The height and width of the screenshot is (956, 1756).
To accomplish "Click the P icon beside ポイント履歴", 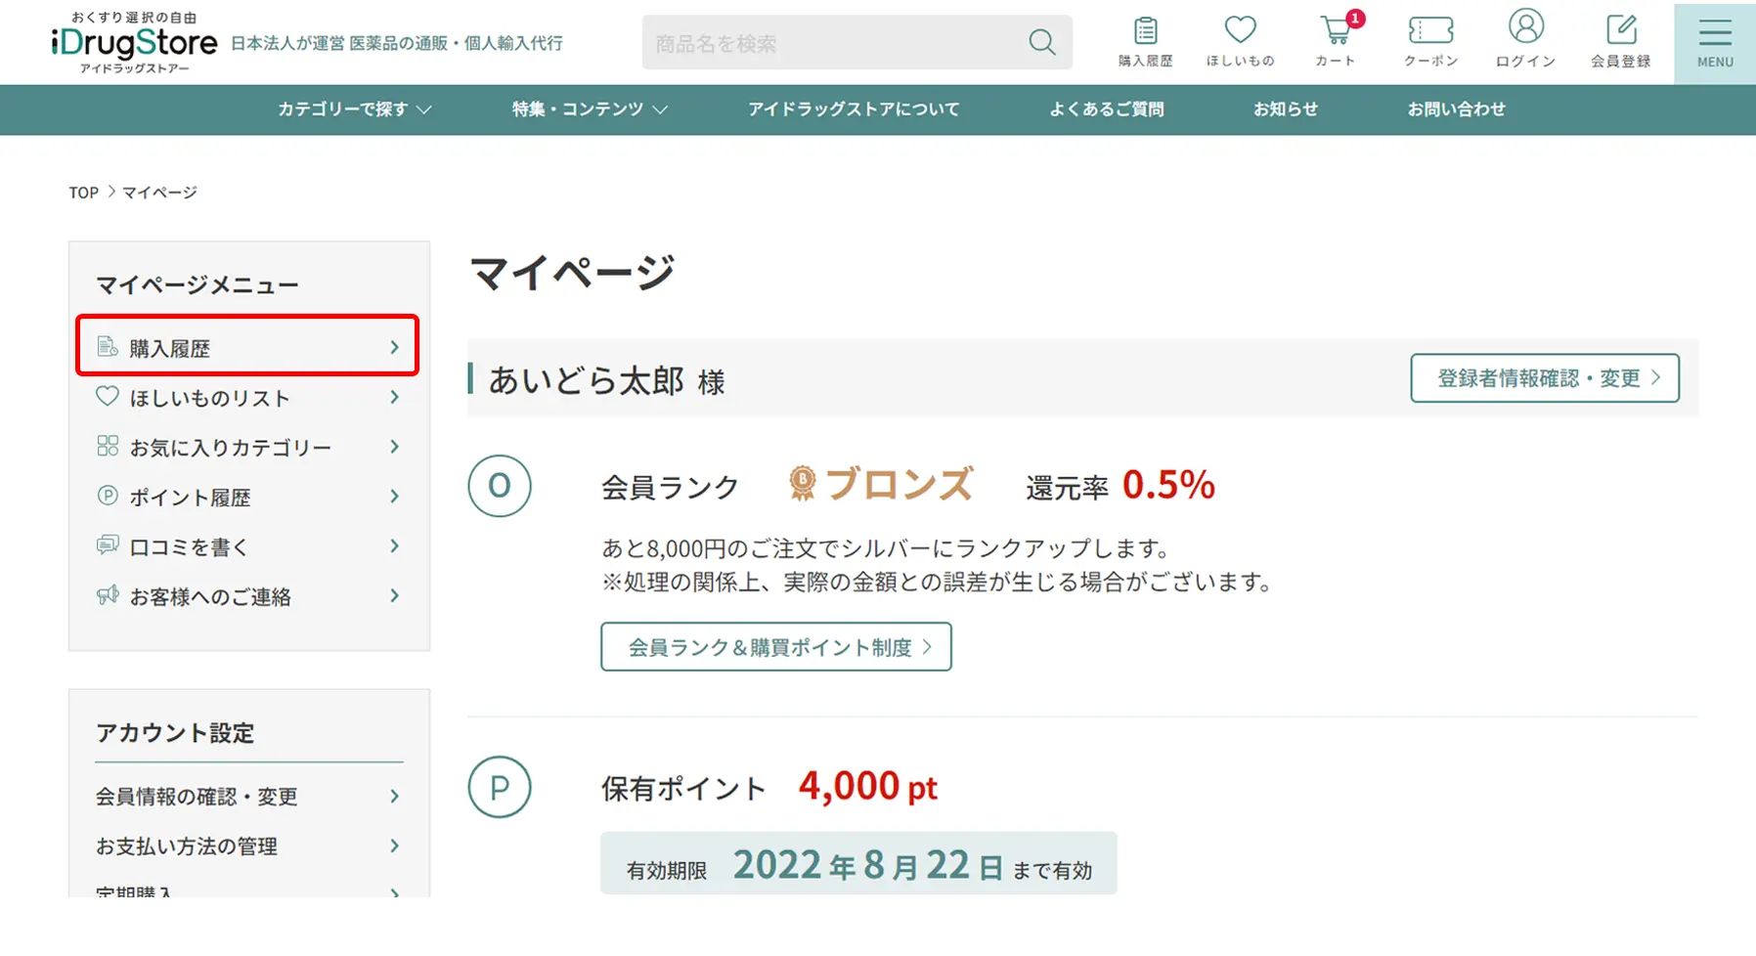I will click(108, 495).
